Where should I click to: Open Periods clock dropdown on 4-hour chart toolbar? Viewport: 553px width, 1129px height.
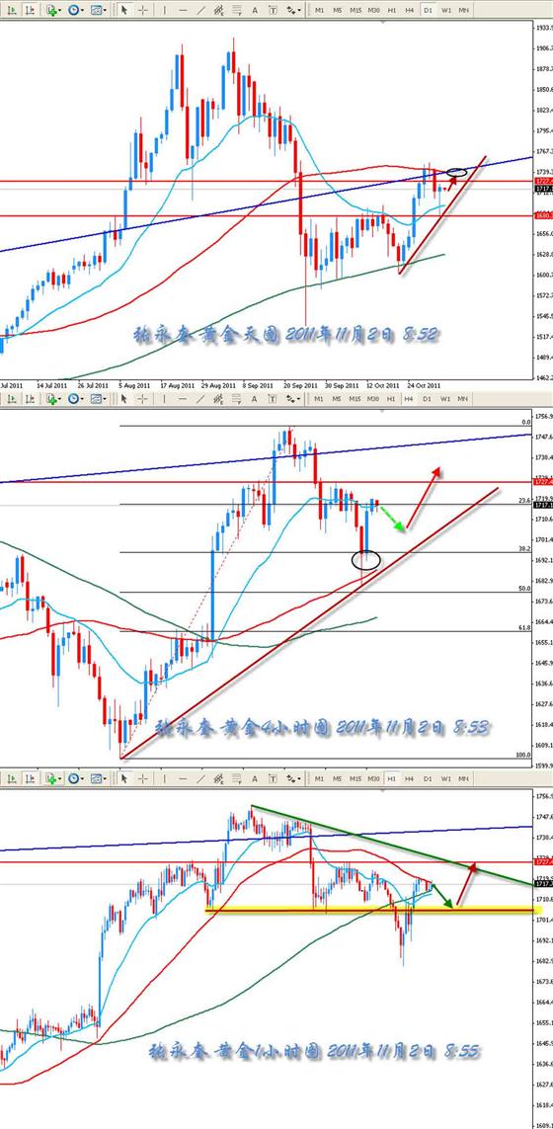click(x=76, y=398)
